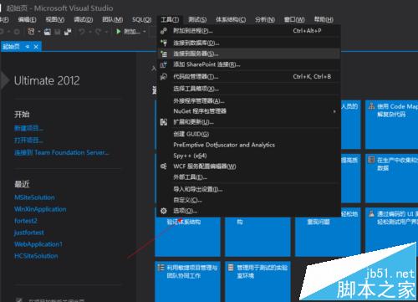Click the 通过编码的 UI tile icon
418x302 pixels.
(371, 213)
